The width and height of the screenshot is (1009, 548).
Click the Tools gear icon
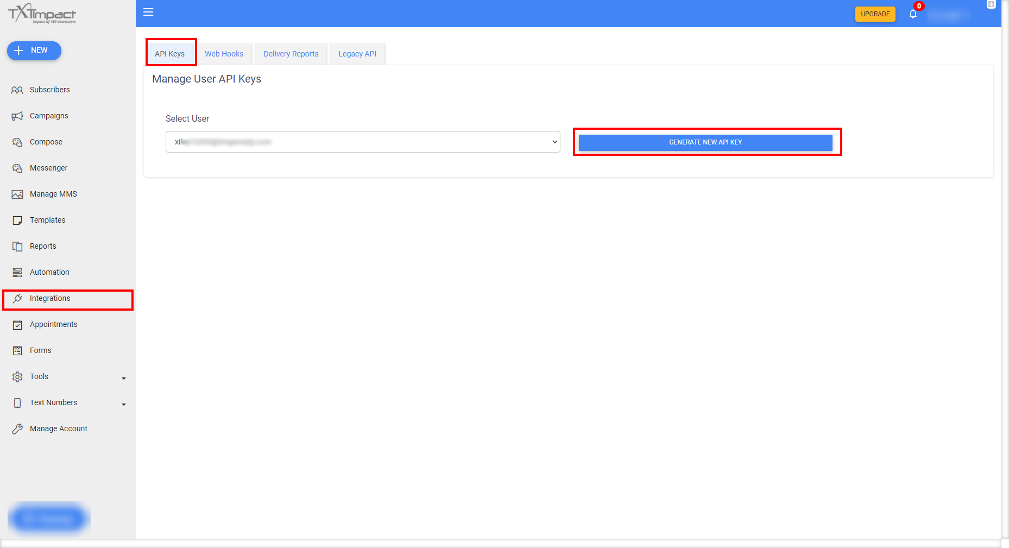(17, 377)
